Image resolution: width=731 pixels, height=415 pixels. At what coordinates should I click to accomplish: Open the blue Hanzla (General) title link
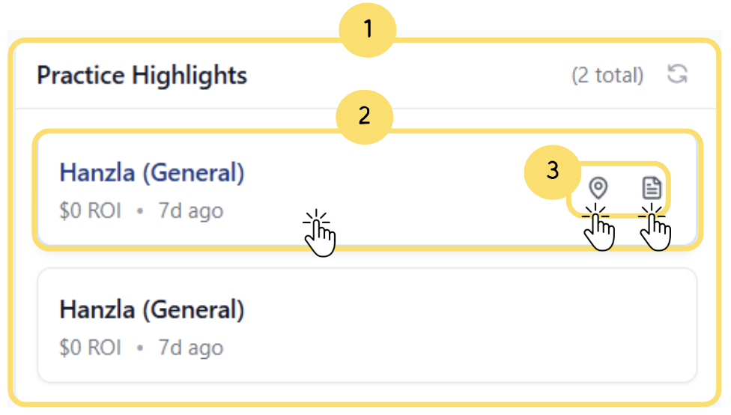pos(152,173)
